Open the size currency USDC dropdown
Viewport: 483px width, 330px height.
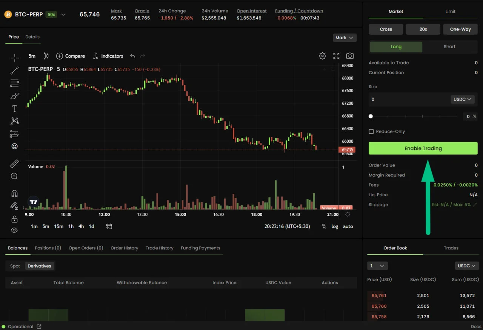462,99
